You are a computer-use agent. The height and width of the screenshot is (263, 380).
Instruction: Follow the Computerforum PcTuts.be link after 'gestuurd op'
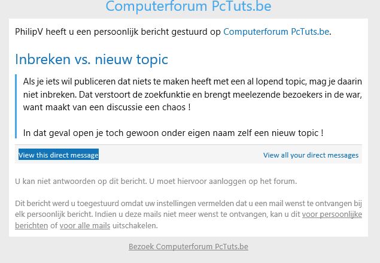coord(276,32)
